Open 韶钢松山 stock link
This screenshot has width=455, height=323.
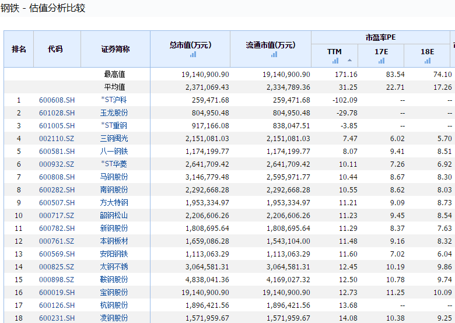click(x=114, y=215)
